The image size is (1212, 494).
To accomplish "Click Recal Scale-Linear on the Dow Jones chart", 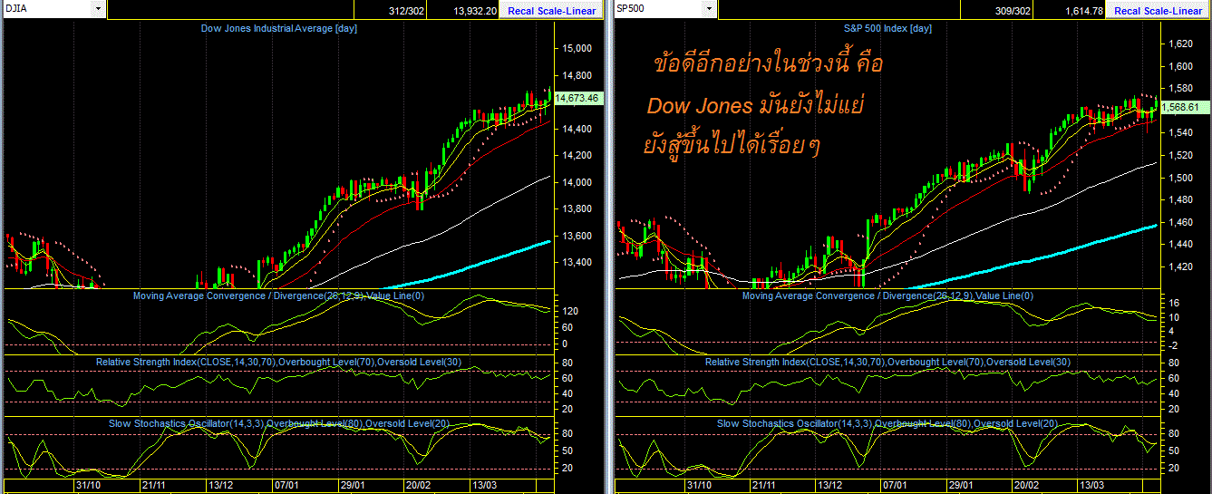I will coord(551,10).
